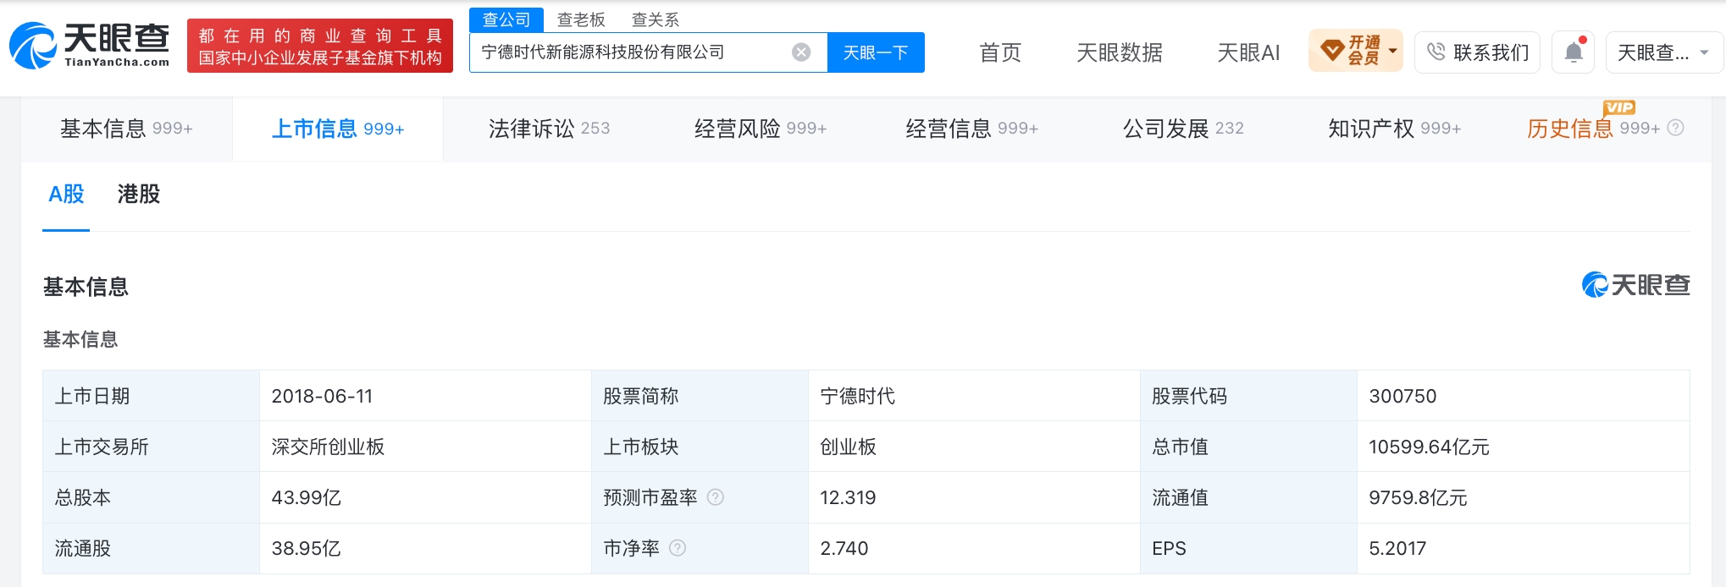Image resolution: width=1726 pixels, height=587 pixels.
Task: Show the 预测市盈率 help tooltip icon
Action: [x=716, y=497]
